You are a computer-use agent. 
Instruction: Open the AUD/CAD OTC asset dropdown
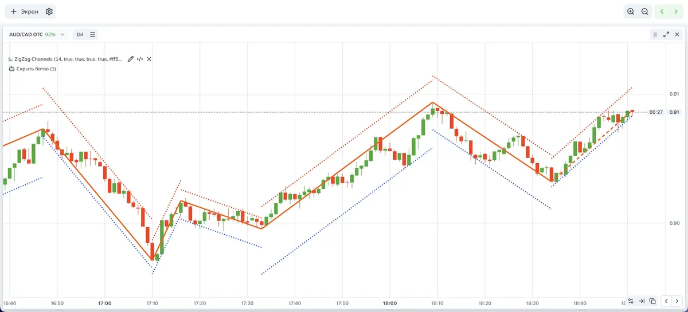coord(37,34)
